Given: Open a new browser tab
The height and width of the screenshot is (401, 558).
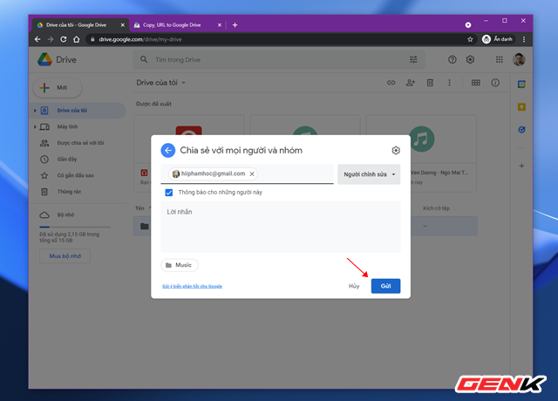Looking at the screenshot, I should [235, 25].
